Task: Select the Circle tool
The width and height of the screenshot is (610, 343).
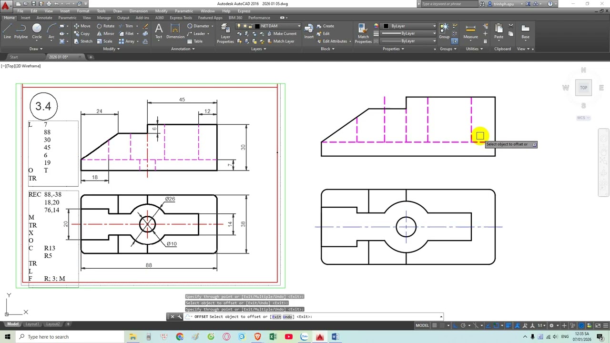Action: pos(37,31)
